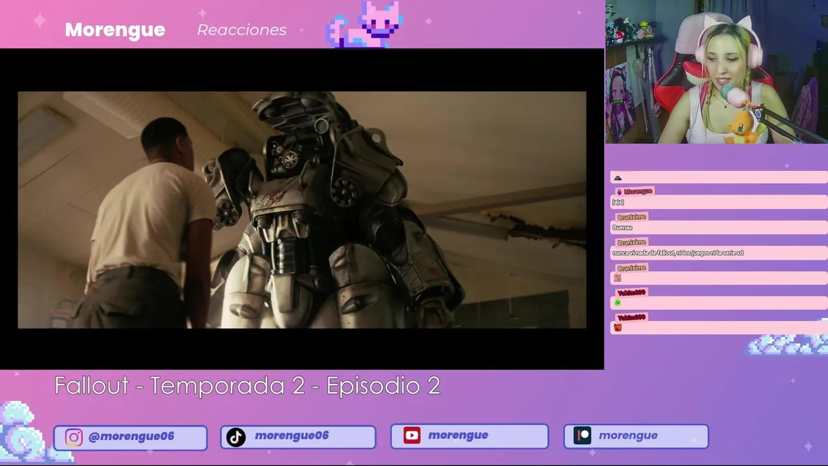Click the green emote in chat
Viewport: 828px width, 466px height.
(x=618, y=302)
